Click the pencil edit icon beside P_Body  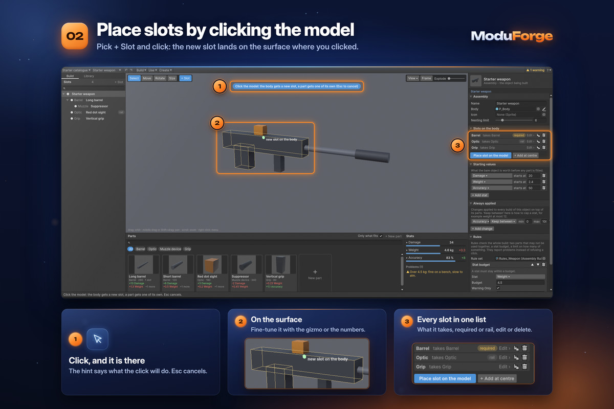pyautogui.click(x=544, y=109)
